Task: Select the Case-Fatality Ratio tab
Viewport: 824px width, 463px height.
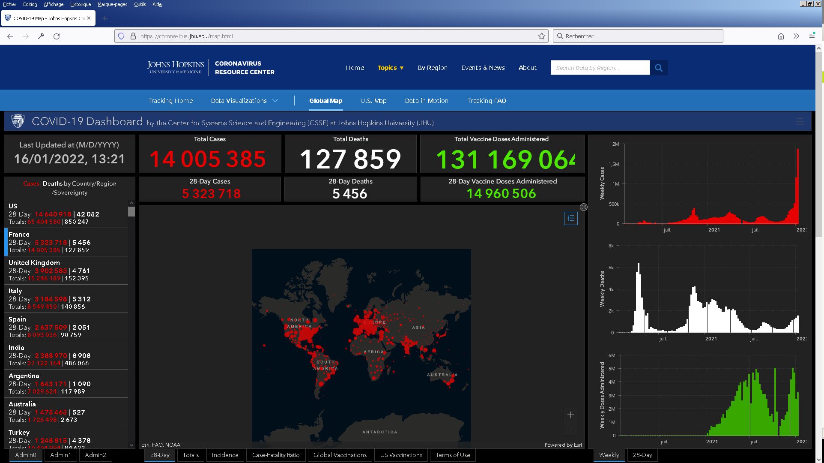Action: (276, 455)
